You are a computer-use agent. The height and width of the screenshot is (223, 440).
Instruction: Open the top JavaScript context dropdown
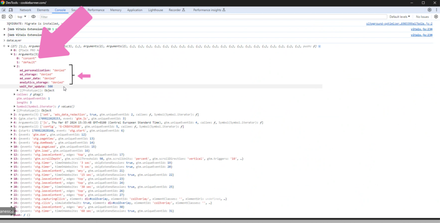[21, 17]
